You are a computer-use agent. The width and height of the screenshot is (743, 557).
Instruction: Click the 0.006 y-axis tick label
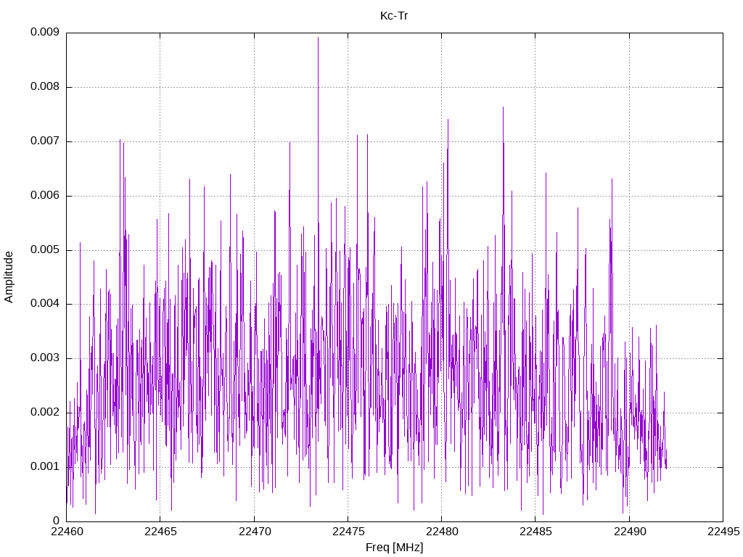pos(45,196)
